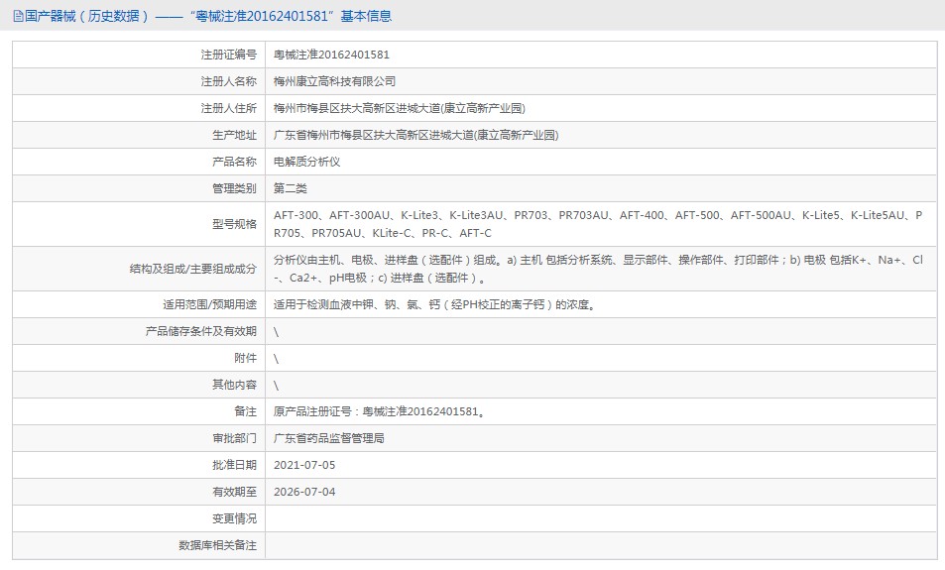Select model list starting with AFT-300
The image size is (945, 570).
(598, 224)
